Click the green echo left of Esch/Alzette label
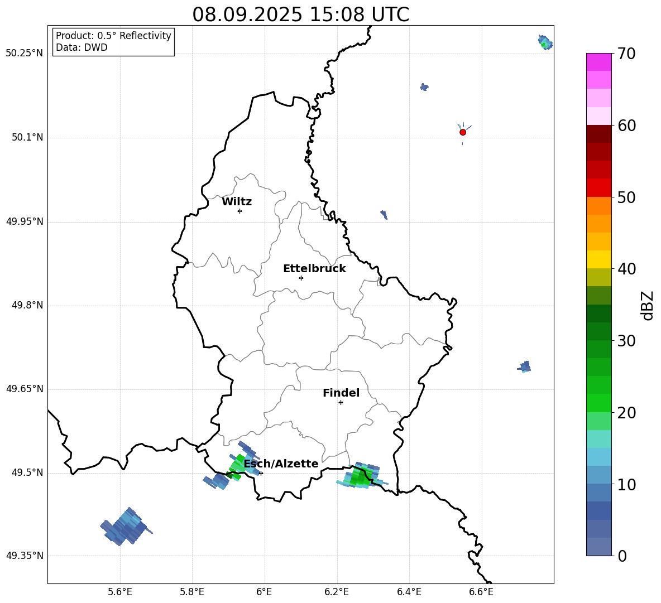Screen dimensions: 661x603 pos(237,466)
